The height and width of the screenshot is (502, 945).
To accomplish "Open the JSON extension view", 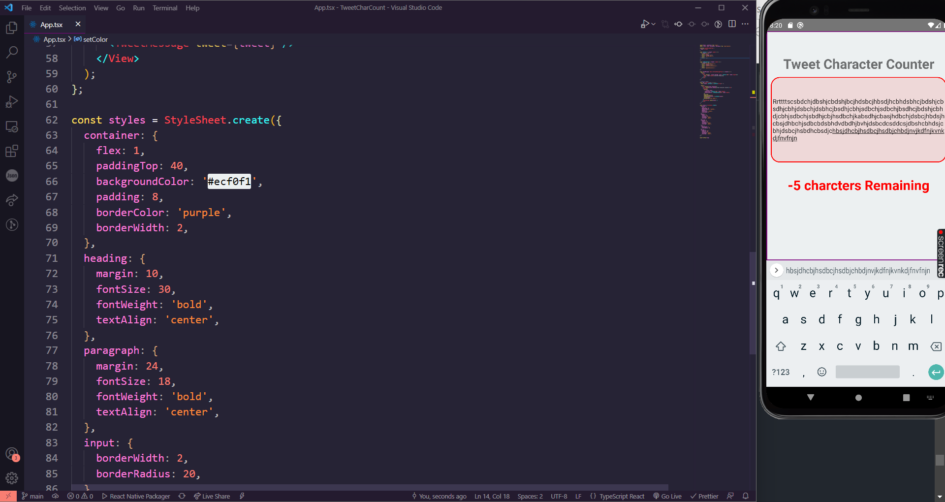I will (x=12, y=175).
